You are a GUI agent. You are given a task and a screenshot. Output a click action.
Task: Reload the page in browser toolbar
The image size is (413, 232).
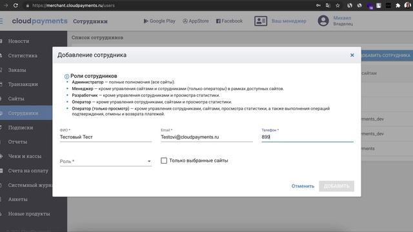point(15,5)
